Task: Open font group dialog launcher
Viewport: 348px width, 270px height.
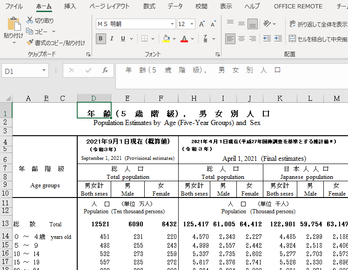Action: (218, 54)
